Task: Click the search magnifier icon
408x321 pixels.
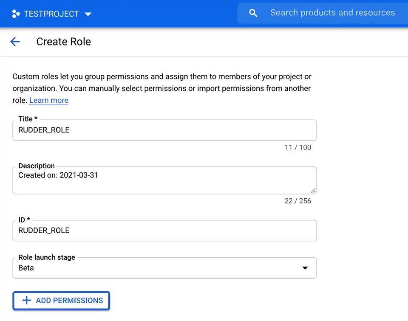Action: pos(253,13)
